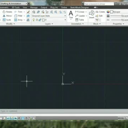Select the Mirror tool
The width and height of the screenshot is (128, 128).
[7, 16]
